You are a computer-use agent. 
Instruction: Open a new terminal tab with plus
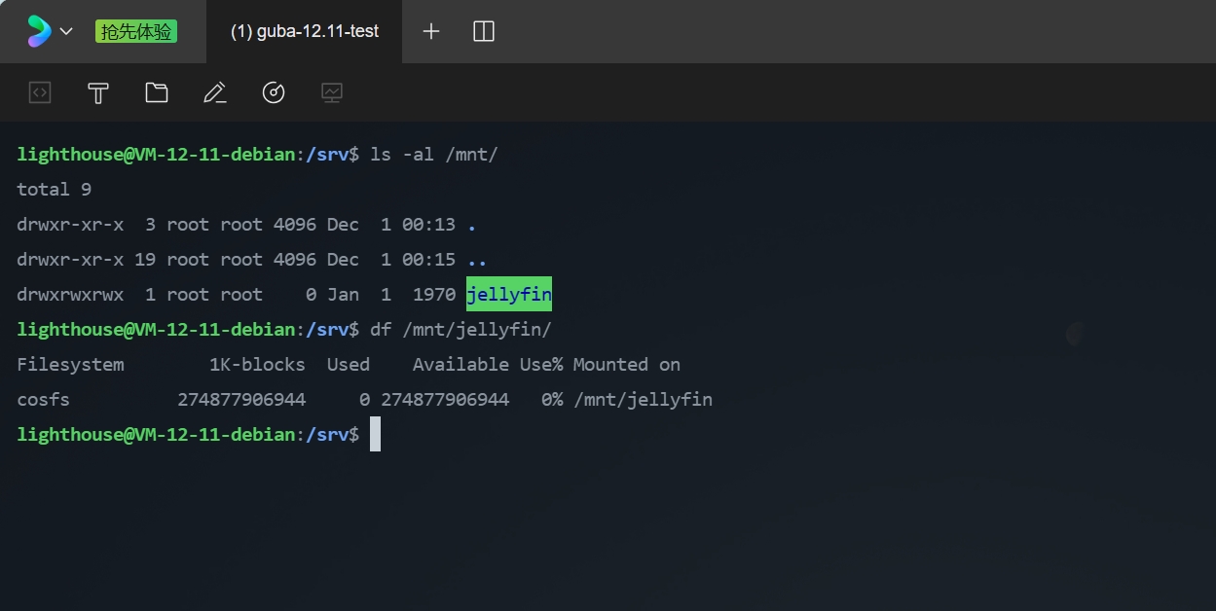431,31
